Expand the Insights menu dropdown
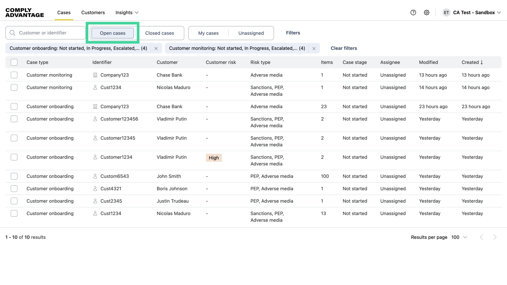 point(127,12)
